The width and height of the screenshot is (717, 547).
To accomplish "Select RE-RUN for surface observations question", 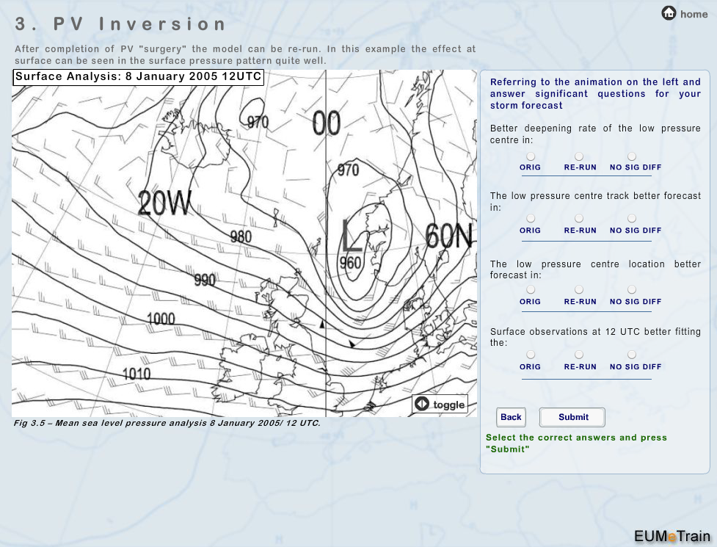I will [579, 355].
